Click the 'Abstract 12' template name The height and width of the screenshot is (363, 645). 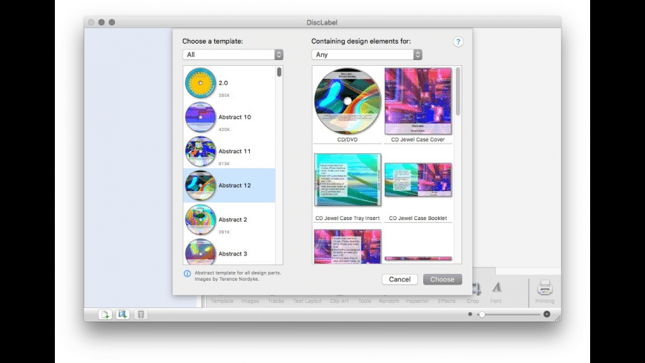pyautogui.click(x=234, y=185)
